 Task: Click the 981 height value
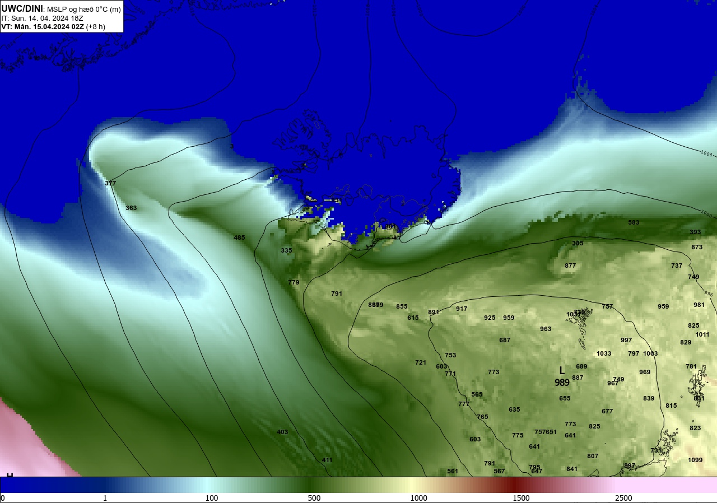(x=699, y=305)
